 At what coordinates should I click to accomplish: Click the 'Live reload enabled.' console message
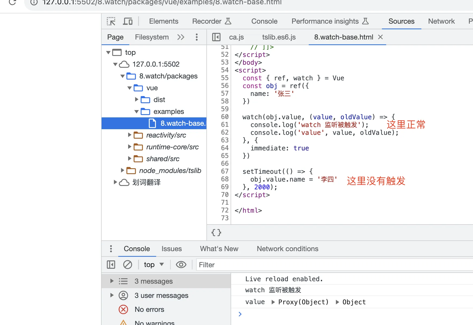[284, 279]
